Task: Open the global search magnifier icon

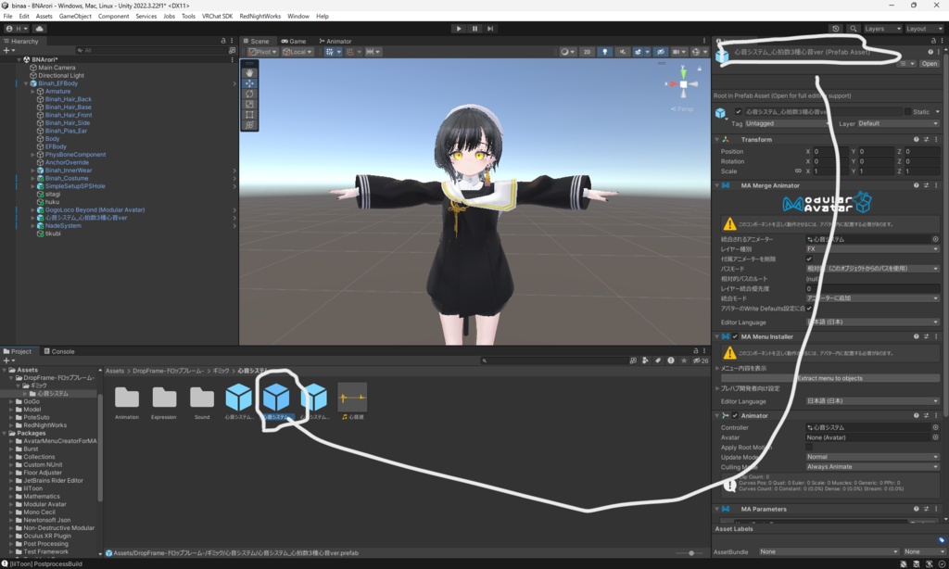Action: point(854,29)
